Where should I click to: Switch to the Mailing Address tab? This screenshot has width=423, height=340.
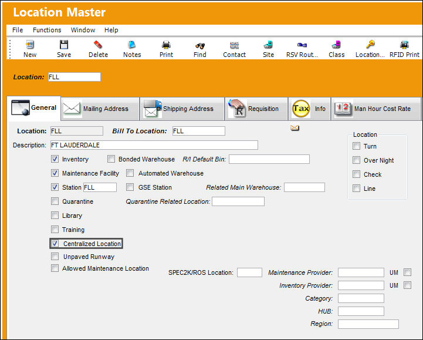(x=100, y=109)
